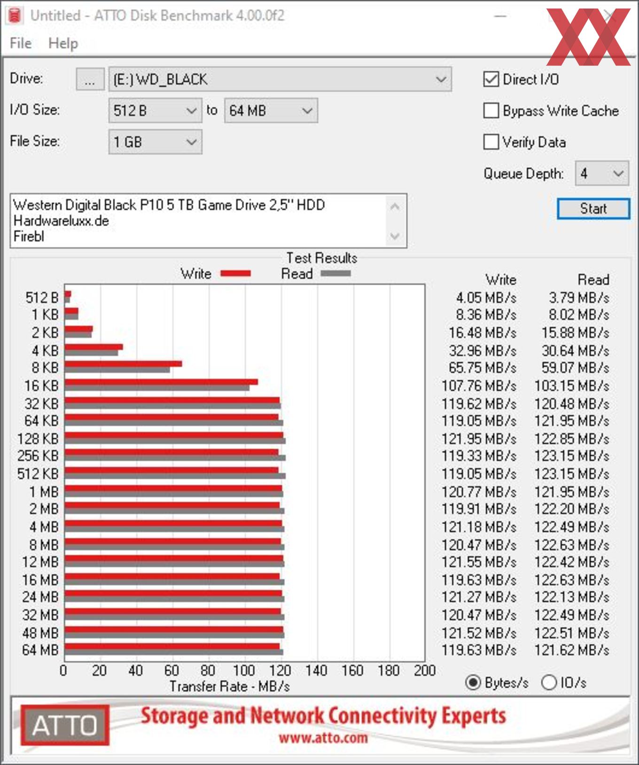Click the 103.15 MB/s read value
639x765 pixels.
click(x=572, y=386)
